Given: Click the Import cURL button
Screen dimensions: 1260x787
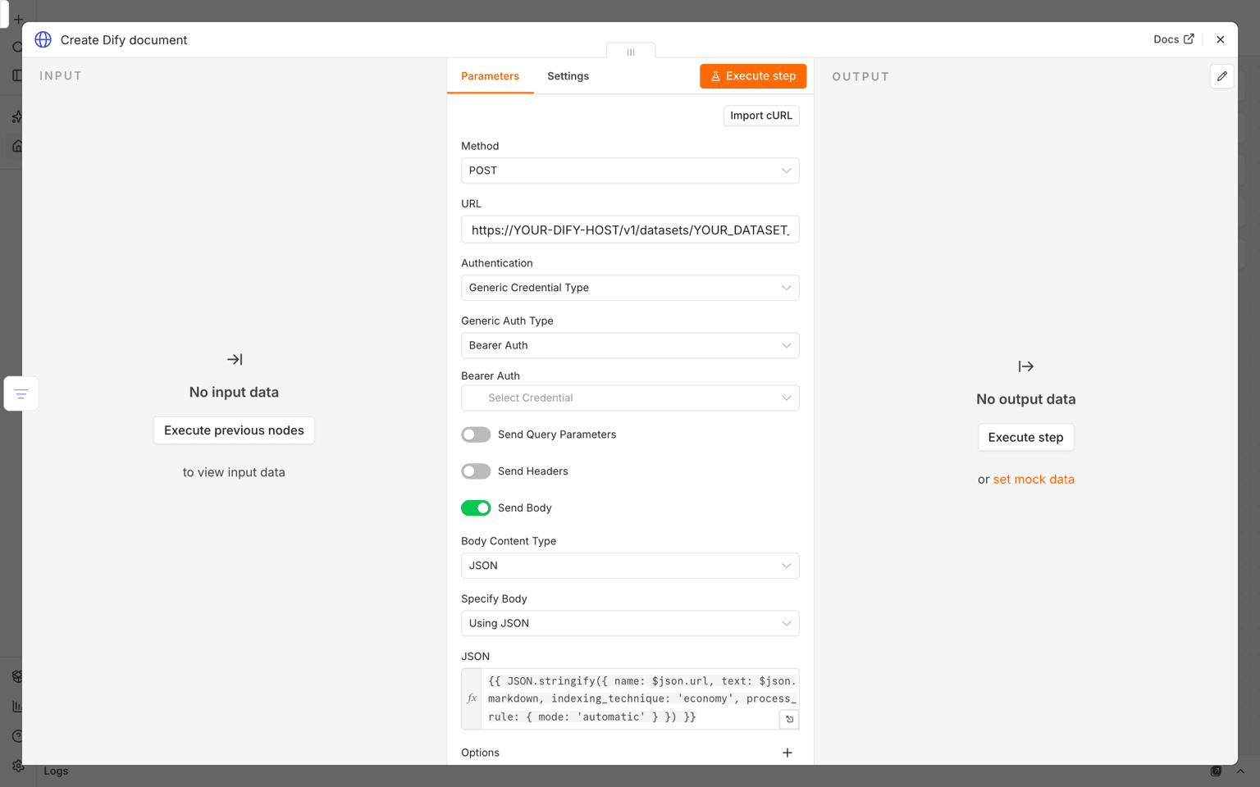Looking at the screenshot, I should 761,116.
